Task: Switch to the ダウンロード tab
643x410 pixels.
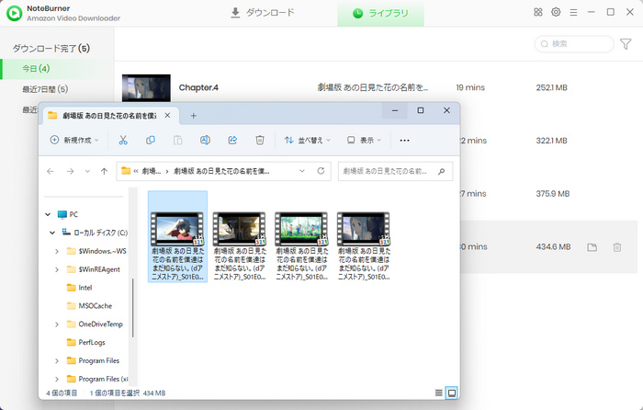Action: pos(263,13)
